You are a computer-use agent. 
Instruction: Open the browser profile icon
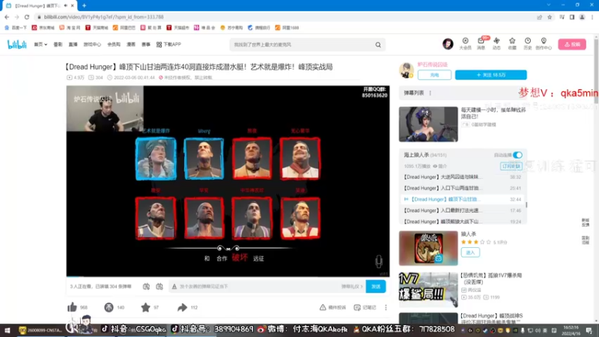pyautogui.click(x=582, y=16)
